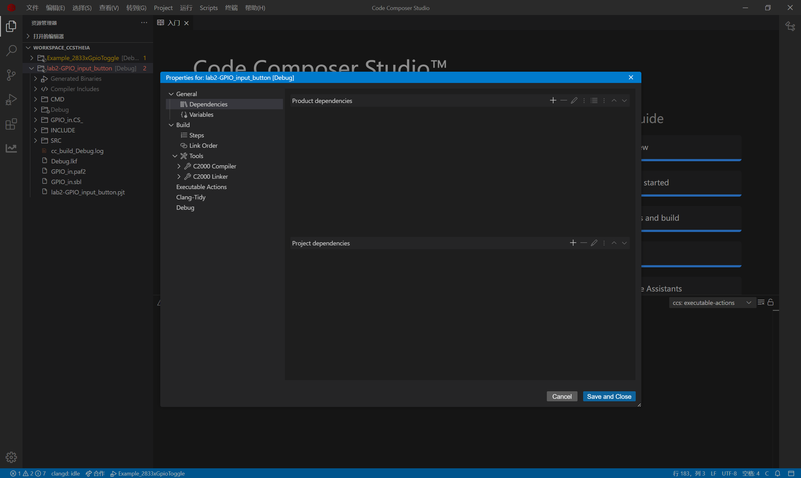Image resolution: width=801 pixels, height=478 pixels.
Task: Open the Extensions view icon
Action: [x=11, y=124]
